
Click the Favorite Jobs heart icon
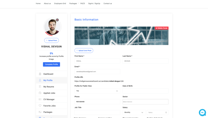pyautogui.click(x=40, y=106)
